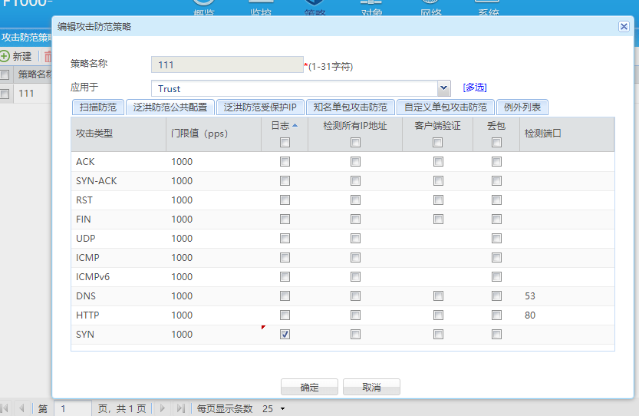Switch to the 扫描防范 tab
This screenshot has height=416, width=639.
coord(97,107)
